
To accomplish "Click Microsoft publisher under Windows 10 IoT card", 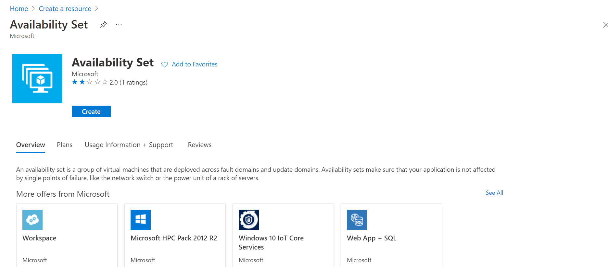I will coord(251,260).
